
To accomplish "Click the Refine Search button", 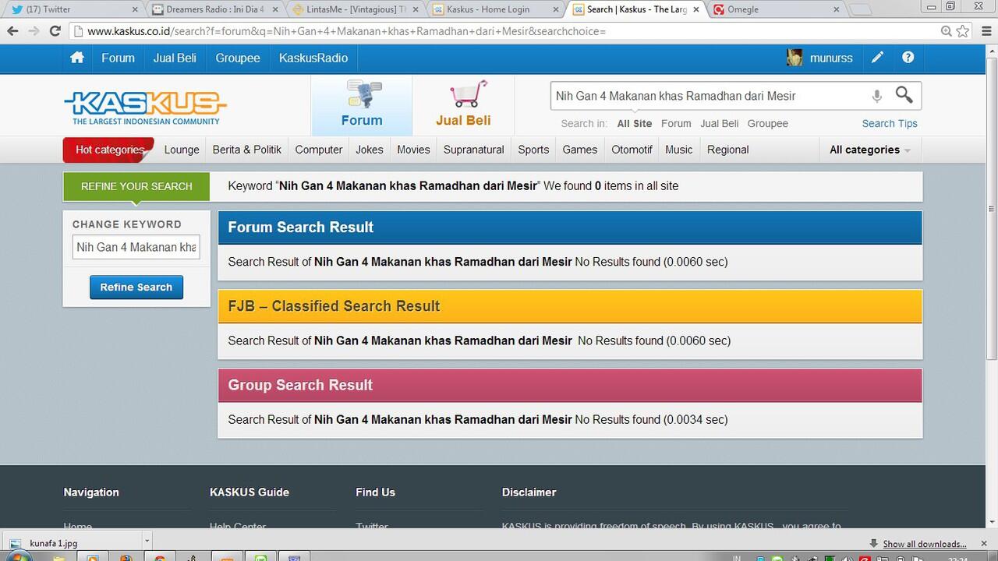I will pos(136,287).
